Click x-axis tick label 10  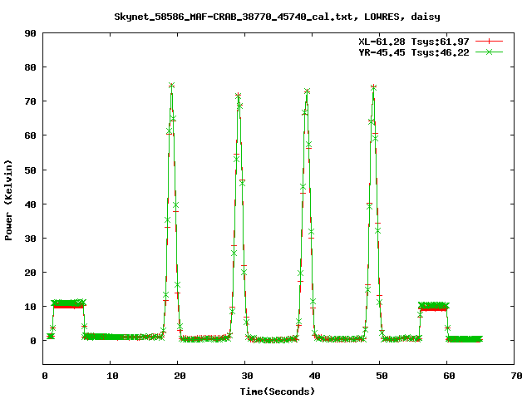coord(112,376)
